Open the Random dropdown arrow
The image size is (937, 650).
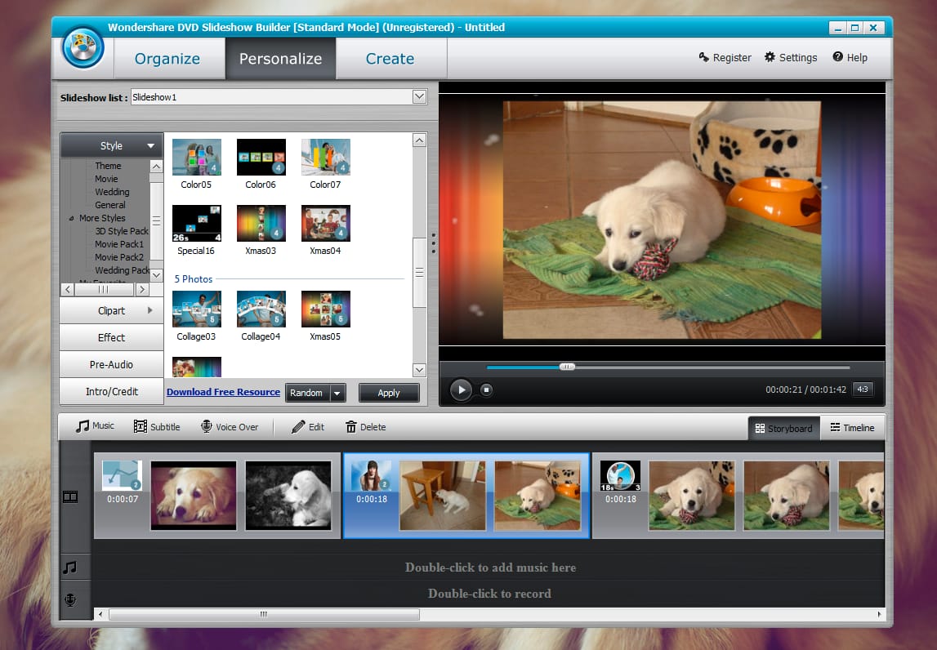coord(337,393)
